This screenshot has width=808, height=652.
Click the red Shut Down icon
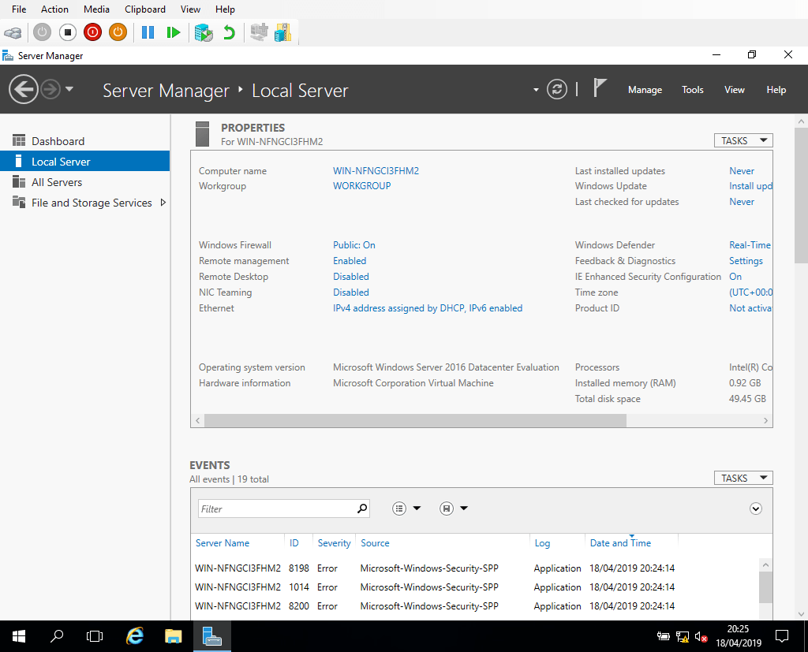[93, 32]
